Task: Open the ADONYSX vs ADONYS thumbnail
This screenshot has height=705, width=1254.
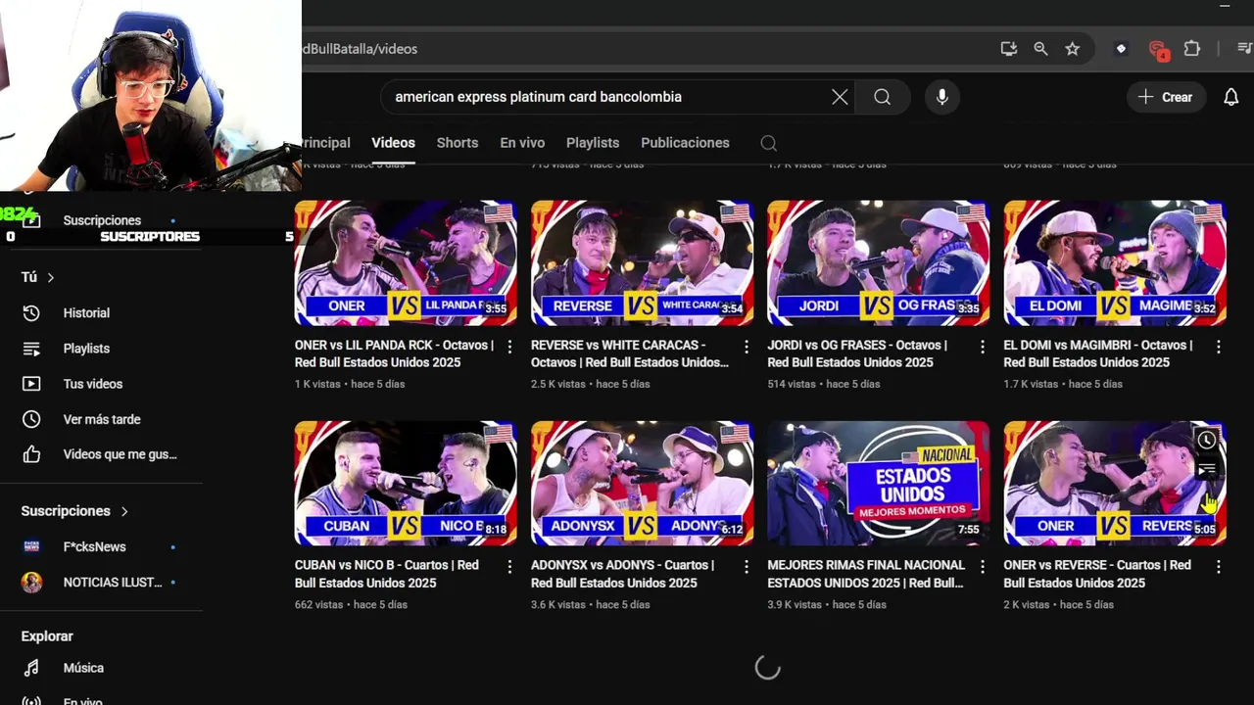Action: click(x=642, y=483)
